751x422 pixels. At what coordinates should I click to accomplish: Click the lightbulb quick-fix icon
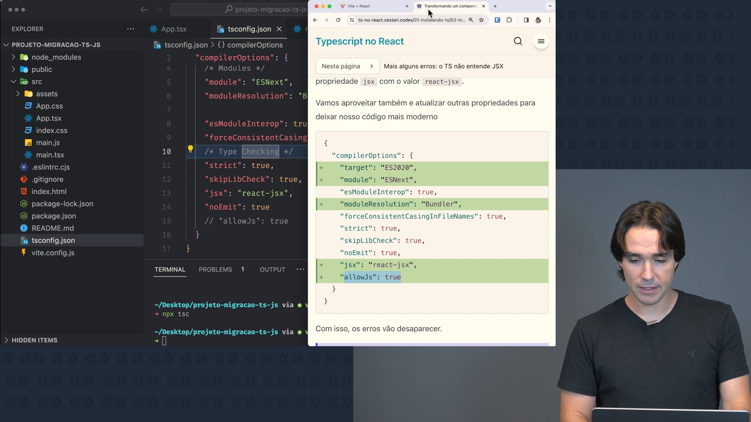pos(190,149)
